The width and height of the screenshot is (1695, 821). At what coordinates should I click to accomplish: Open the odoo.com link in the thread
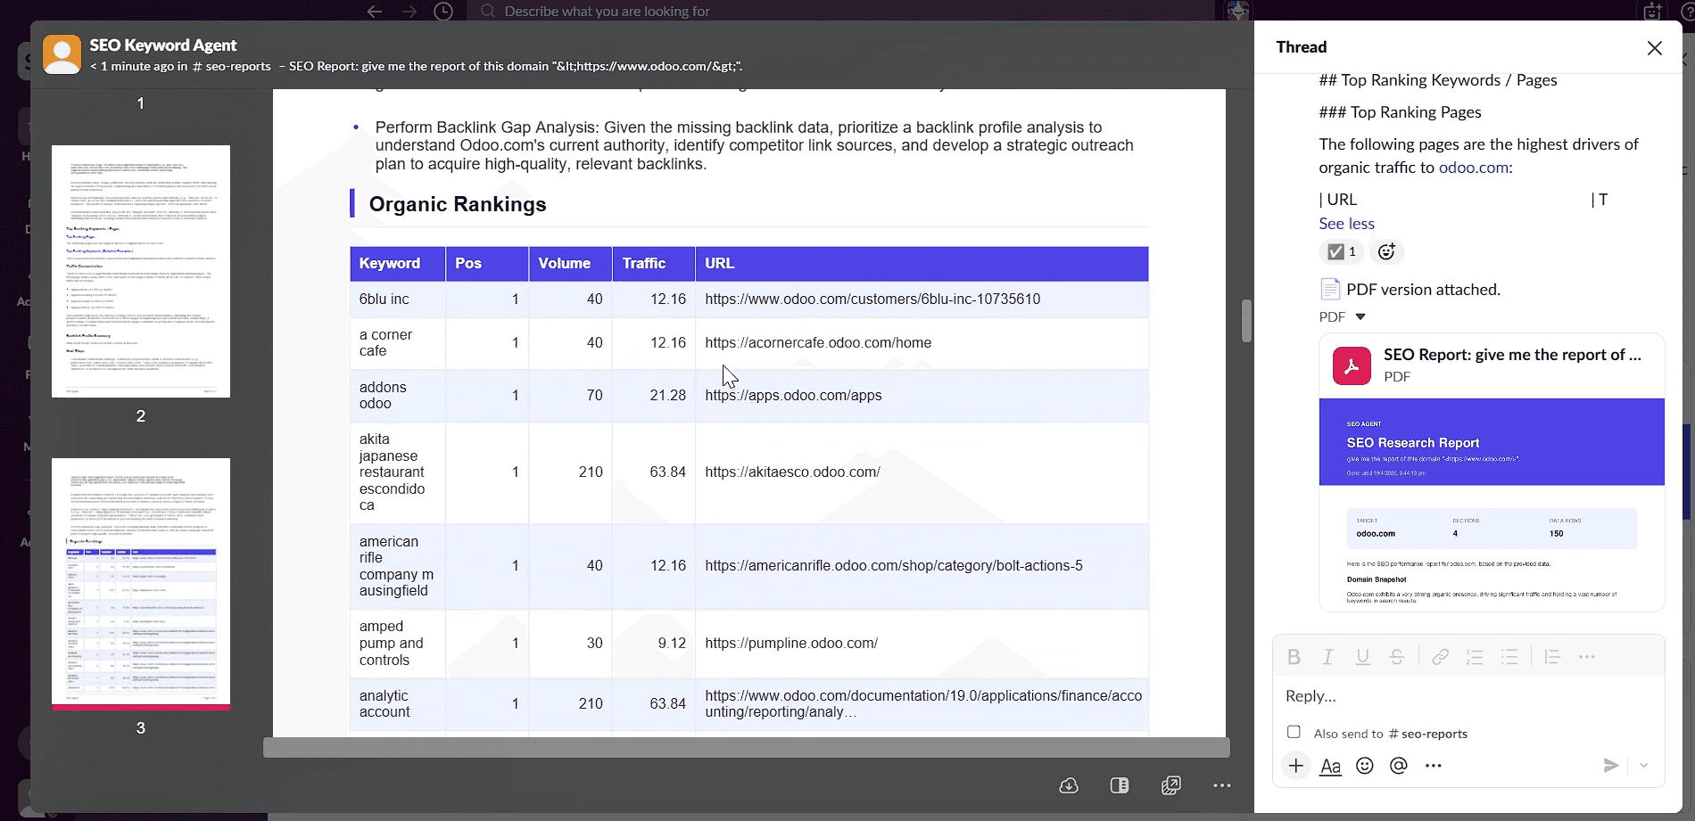[1474, 168]
